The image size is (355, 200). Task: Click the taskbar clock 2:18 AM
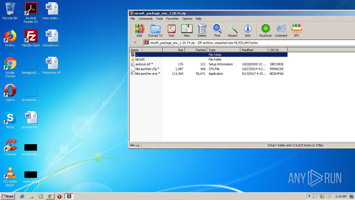(341, 196)
